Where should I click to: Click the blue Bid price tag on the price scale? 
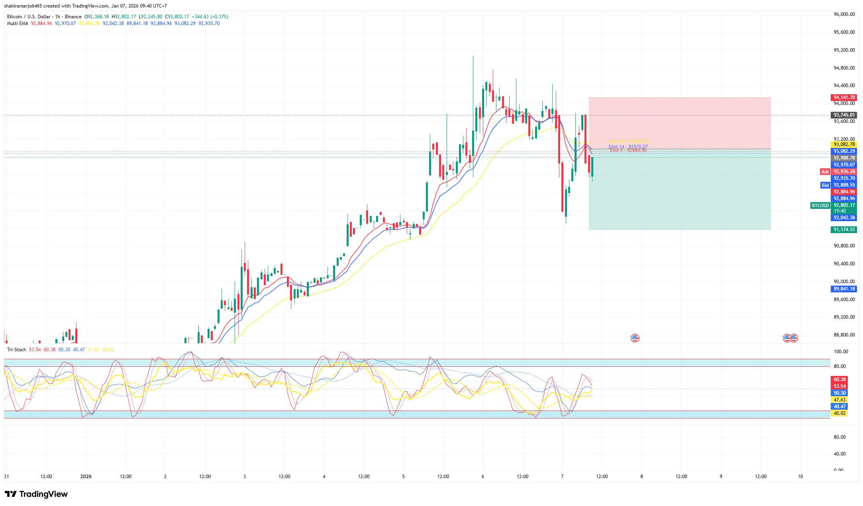pos(824,185)
